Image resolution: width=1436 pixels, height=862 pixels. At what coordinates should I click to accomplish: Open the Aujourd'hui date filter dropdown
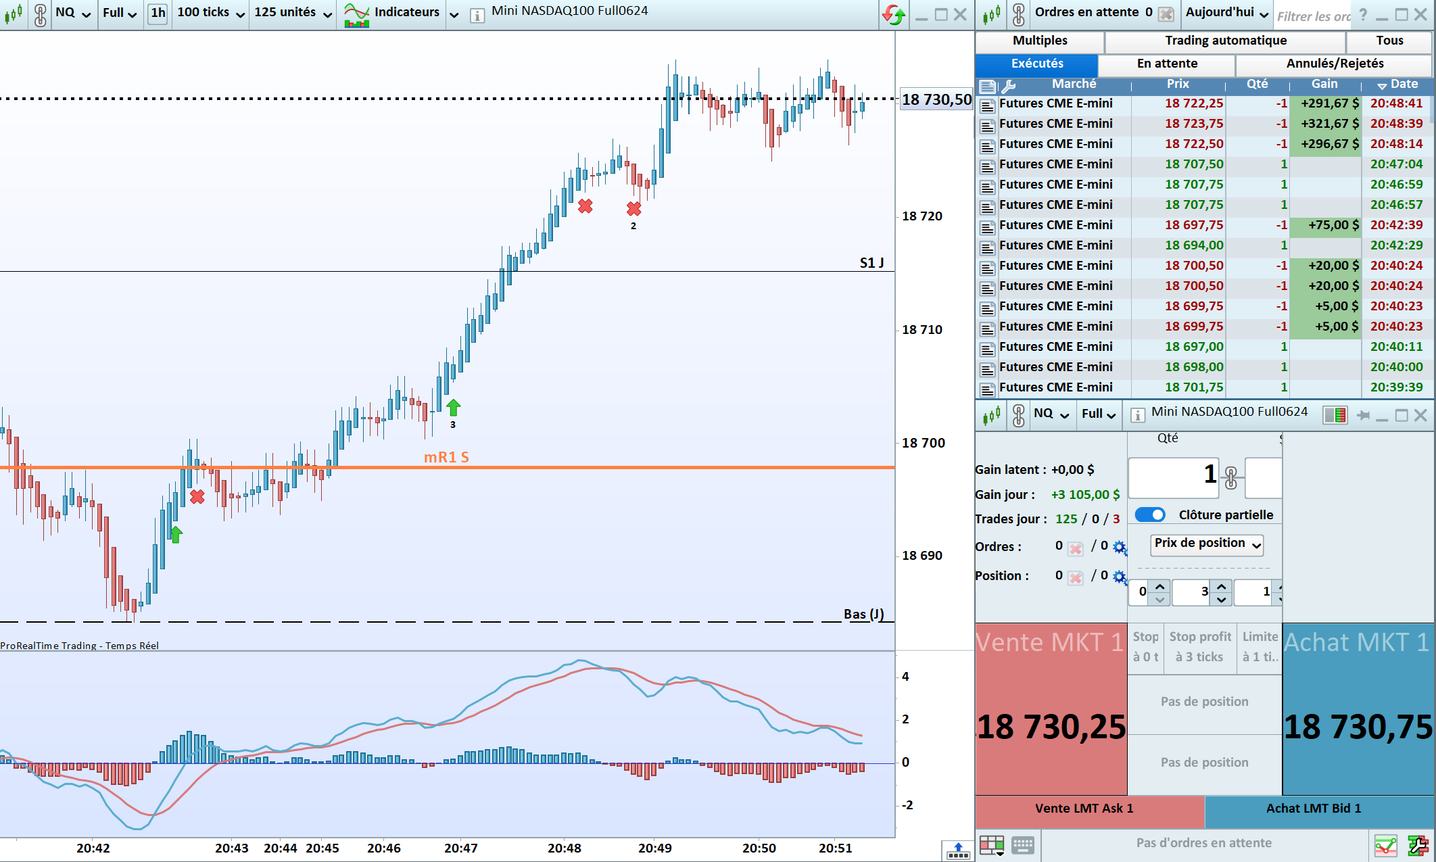(x=1226, y=13)
